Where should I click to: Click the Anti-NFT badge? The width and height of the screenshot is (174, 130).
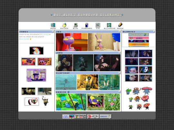tap(93, 117)
